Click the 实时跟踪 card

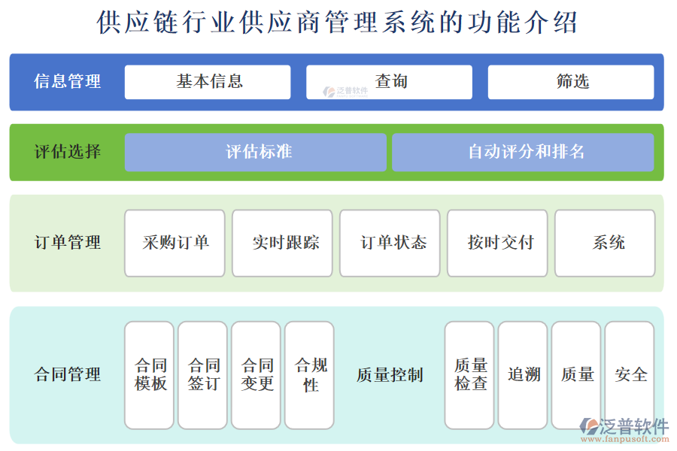pyautogui.click(x=282, y=243)
